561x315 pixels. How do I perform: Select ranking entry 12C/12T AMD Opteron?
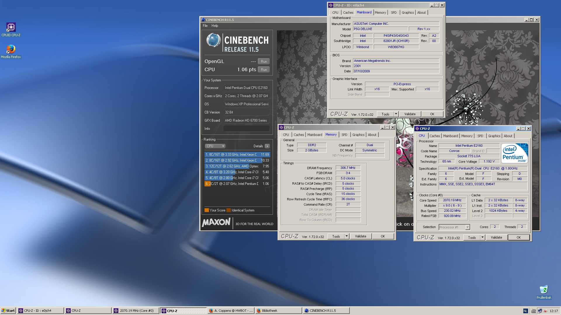coord(237,166)
